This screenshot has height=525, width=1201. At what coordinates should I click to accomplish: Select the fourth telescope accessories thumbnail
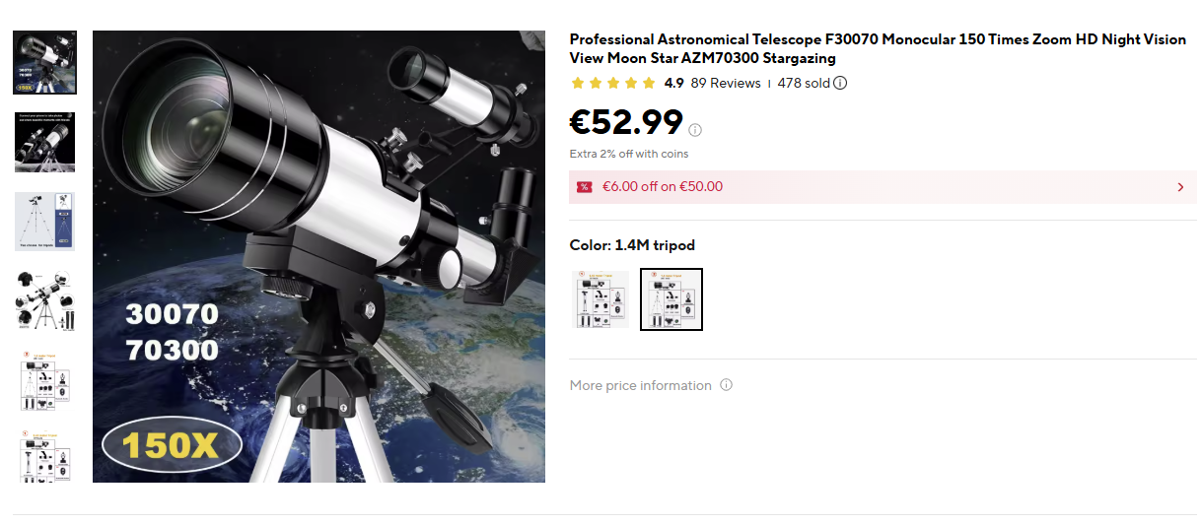(44, 300)
